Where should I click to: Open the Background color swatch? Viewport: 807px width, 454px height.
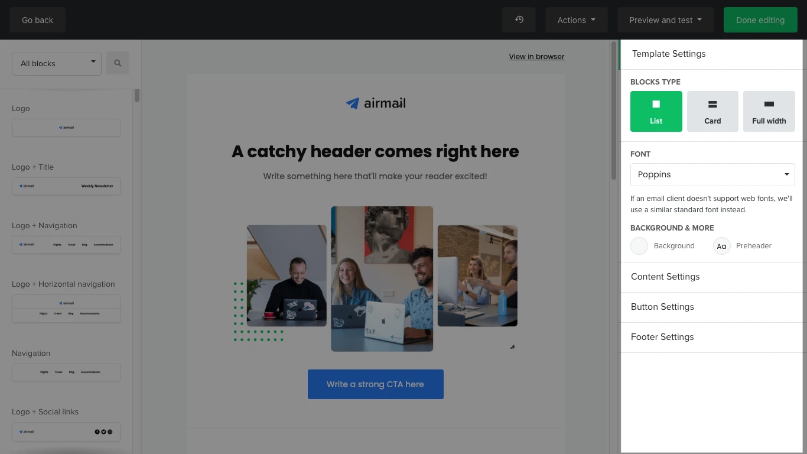pyautogui.click(x=639, y=246)
